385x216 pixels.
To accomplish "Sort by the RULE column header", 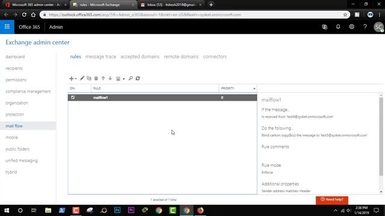I will click(x=155, y=88).
